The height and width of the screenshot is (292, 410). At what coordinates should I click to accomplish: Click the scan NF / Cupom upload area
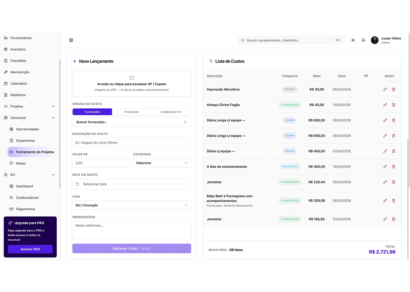click(x=132, y=84)
